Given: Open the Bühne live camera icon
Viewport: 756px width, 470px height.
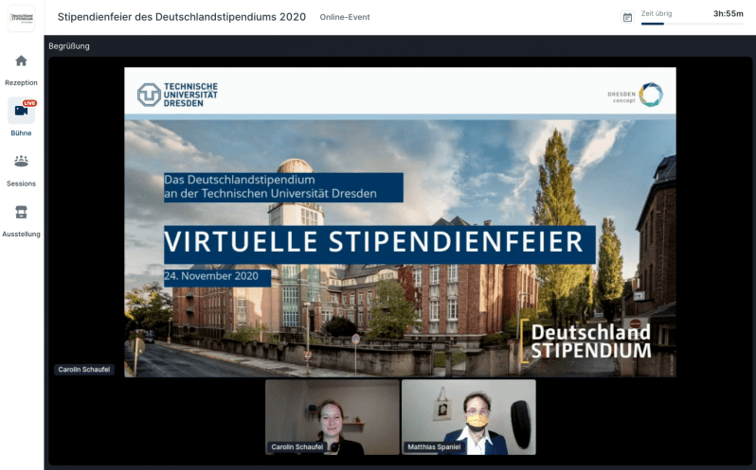Looking at the screenshot, I should pos(21,111).
